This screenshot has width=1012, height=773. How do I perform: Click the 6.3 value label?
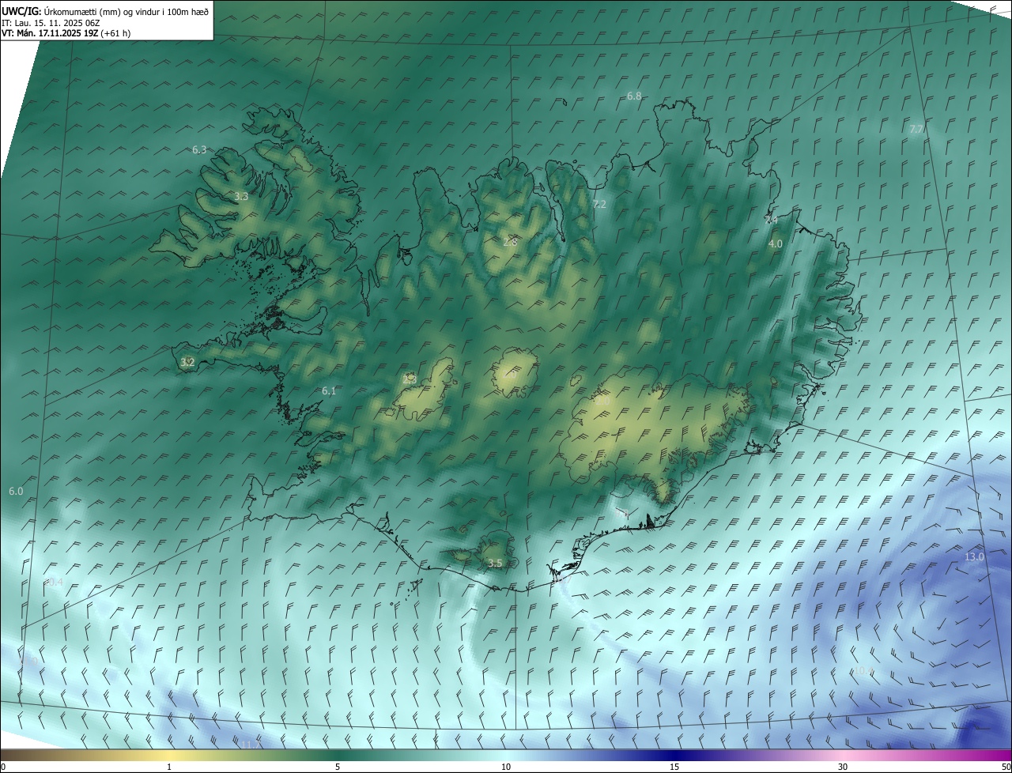[199, 149]
